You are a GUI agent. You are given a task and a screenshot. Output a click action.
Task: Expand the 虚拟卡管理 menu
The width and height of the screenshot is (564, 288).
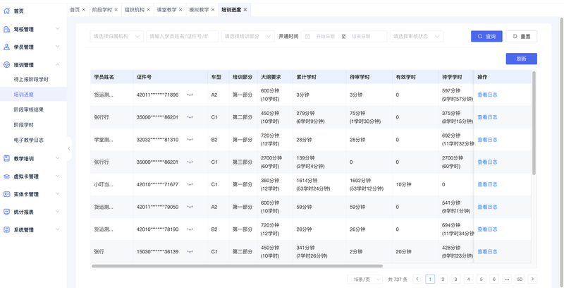tap(58, 176)
